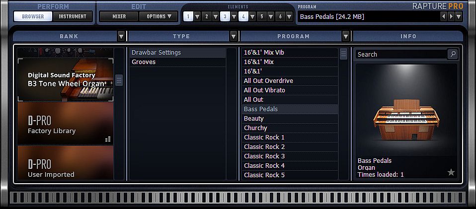Image resolution: width=476 pixels, height=209 pixels.
Task: Load the Beauty program
Action: 290,118
